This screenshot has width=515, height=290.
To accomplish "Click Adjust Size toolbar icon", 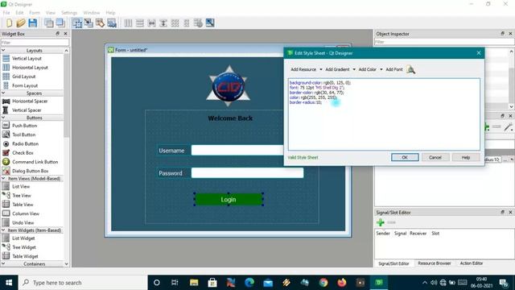I will [210, 23].
